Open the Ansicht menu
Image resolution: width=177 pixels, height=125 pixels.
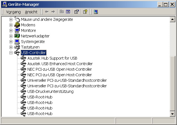(31, 12)
